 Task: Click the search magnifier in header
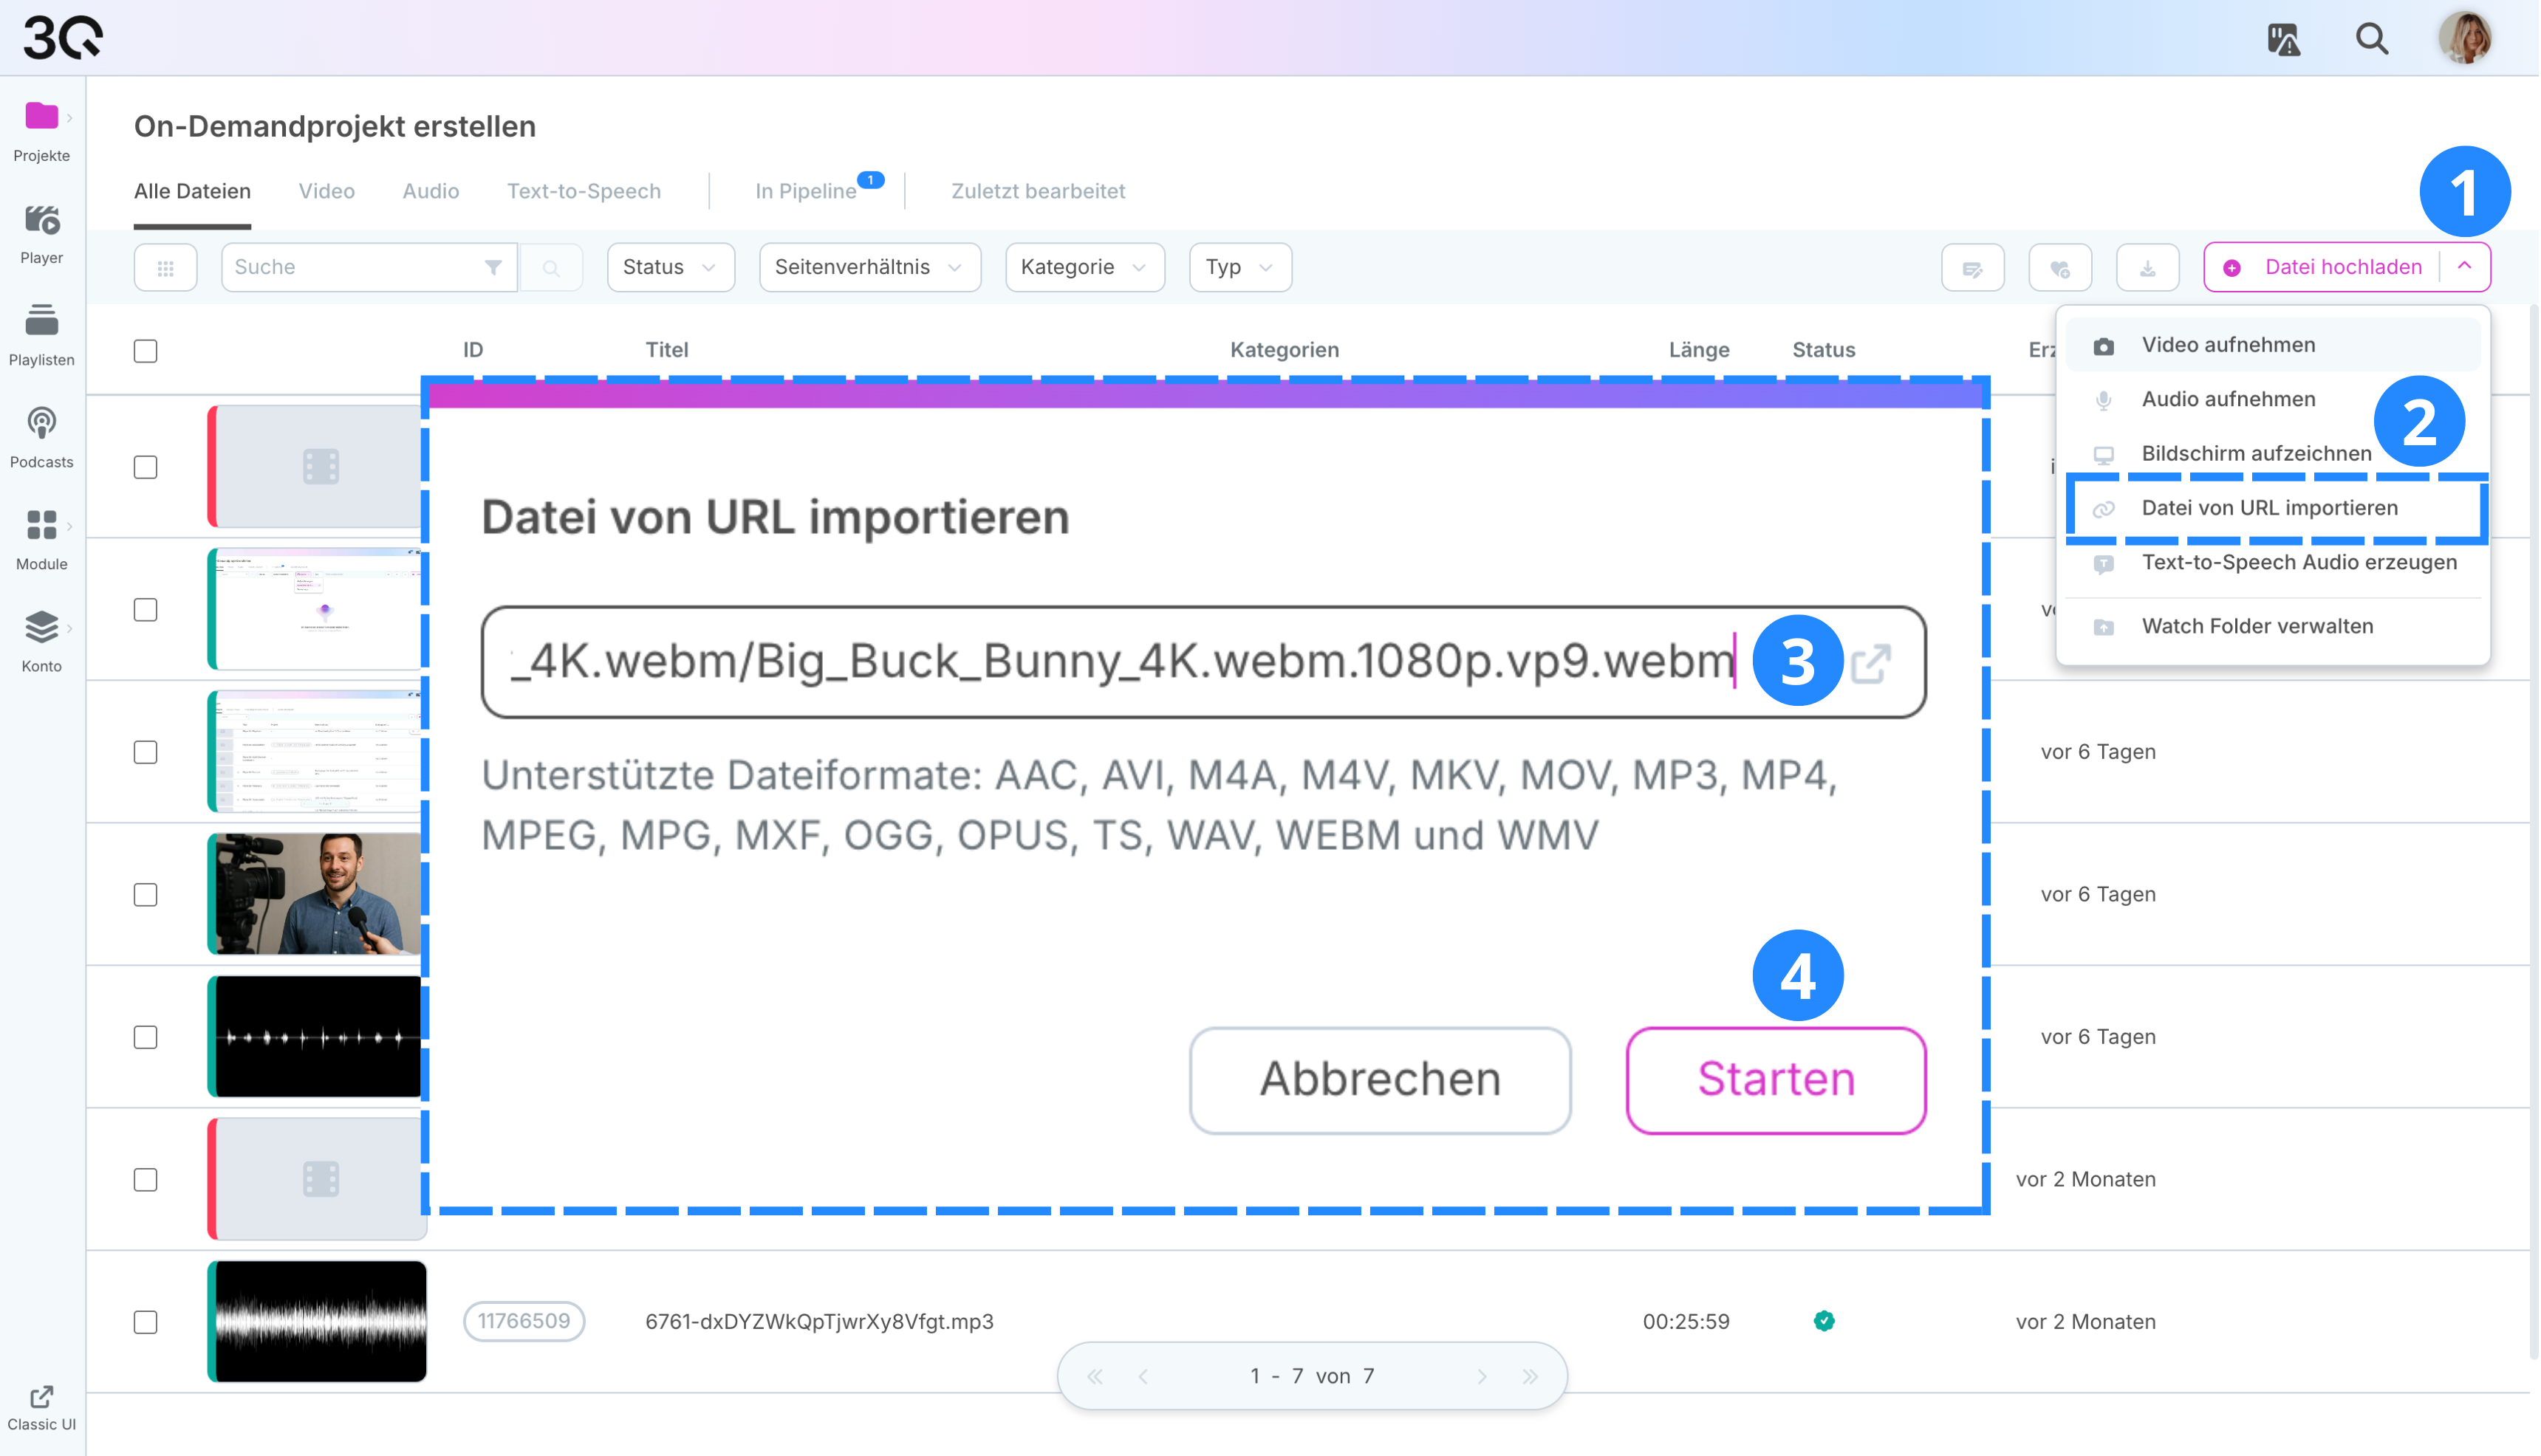coord(2371,39)
